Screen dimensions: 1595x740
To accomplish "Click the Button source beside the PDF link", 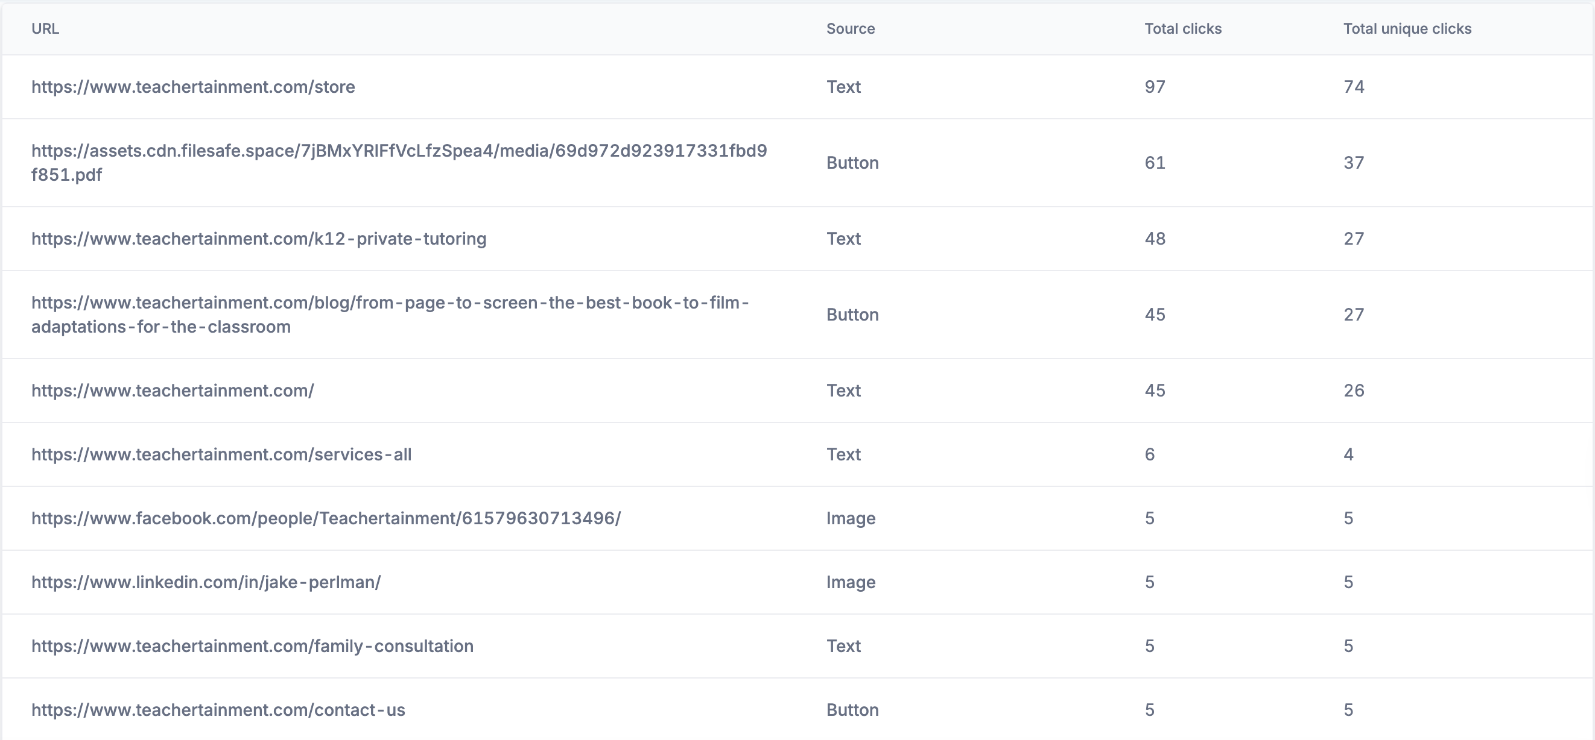I will click(x=852, y=163).
